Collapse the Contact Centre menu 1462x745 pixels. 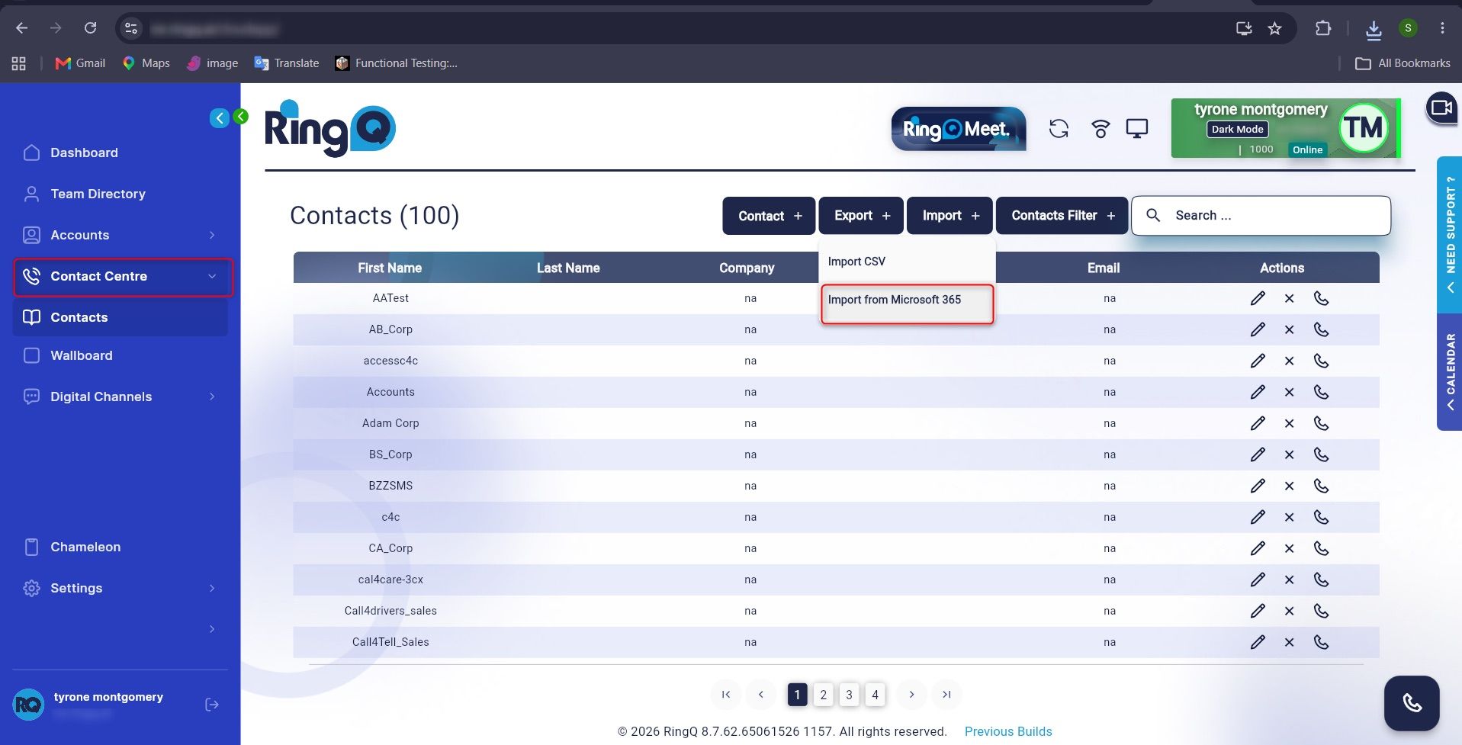[x=123, y=276]
